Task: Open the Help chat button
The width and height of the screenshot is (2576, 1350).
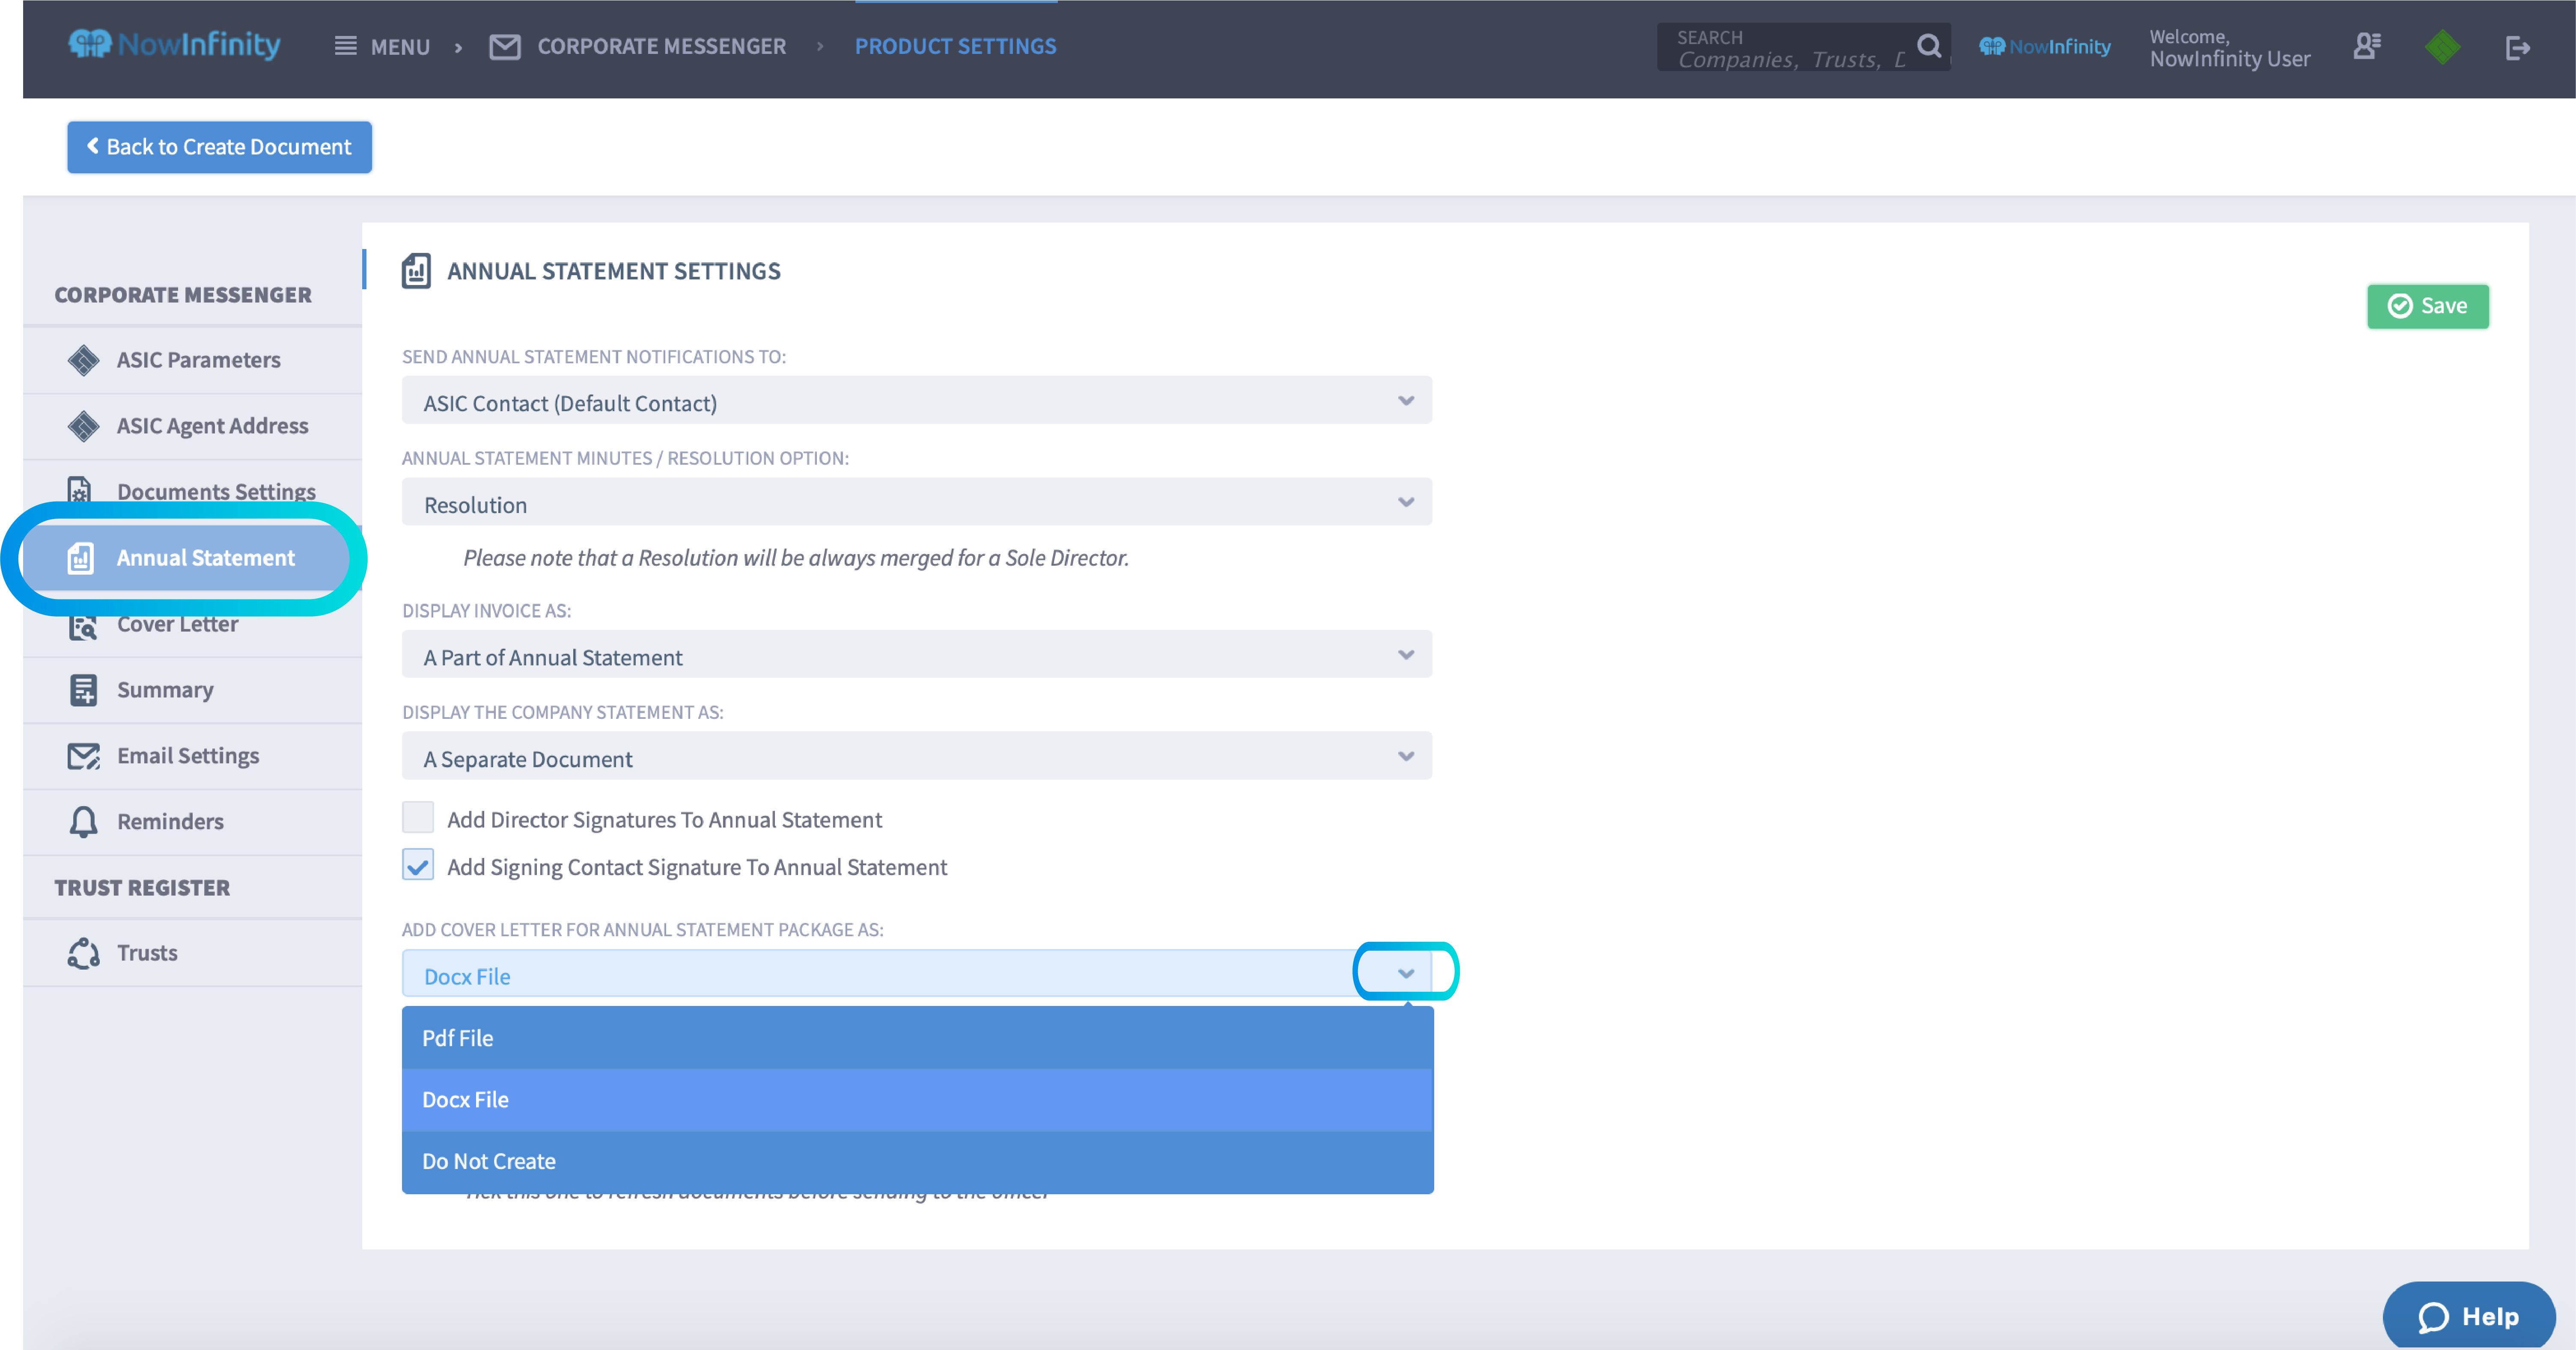Action: (x=2468, y=1316)
